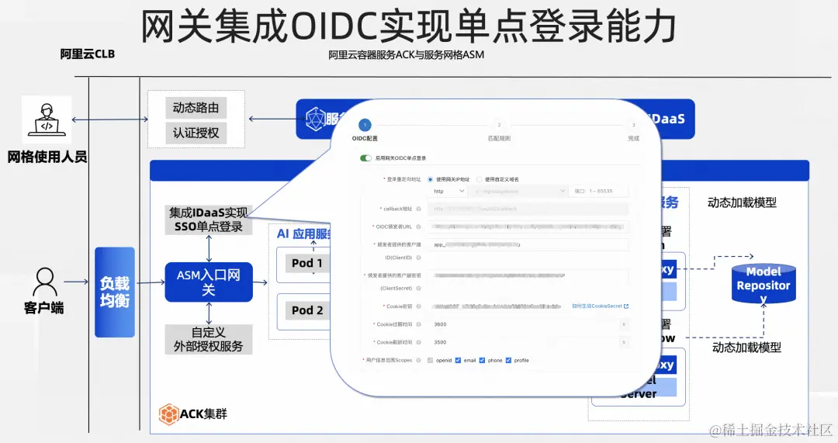Click the 阿里云CLB heading text

(87, 54)
